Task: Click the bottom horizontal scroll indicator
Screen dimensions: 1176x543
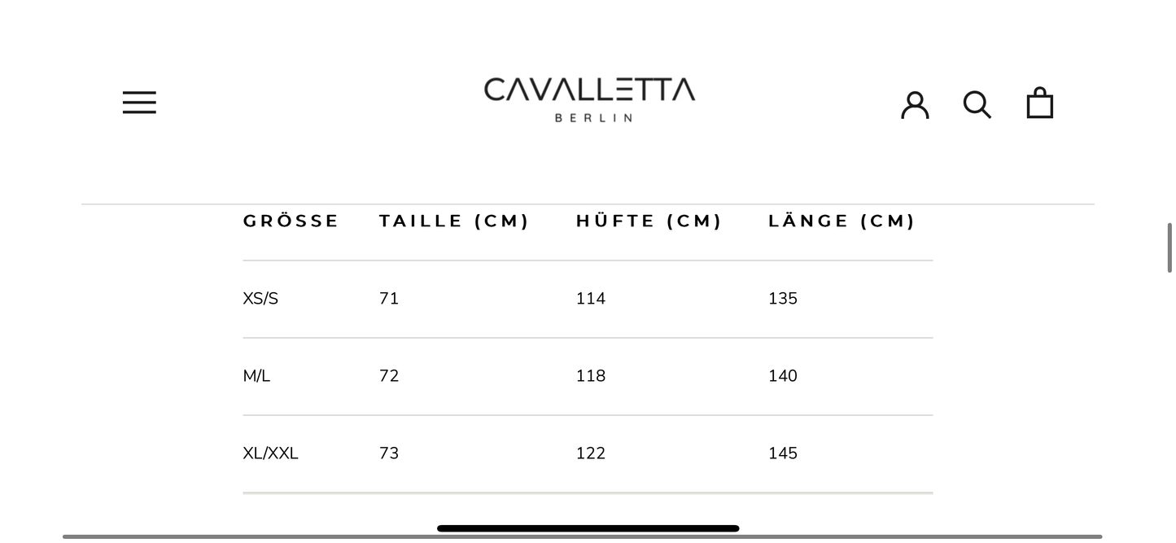Action: (588, 528)
